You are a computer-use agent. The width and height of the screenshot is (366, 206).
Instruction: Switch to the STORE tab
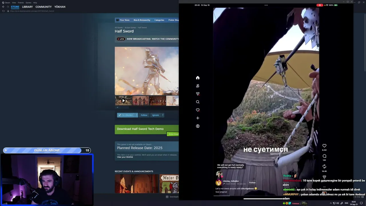click(x=15, y=7)
